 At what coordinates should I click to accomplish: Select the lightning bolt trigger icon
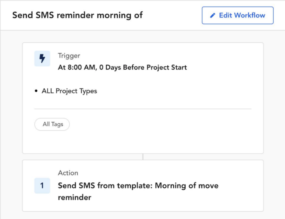42,59
